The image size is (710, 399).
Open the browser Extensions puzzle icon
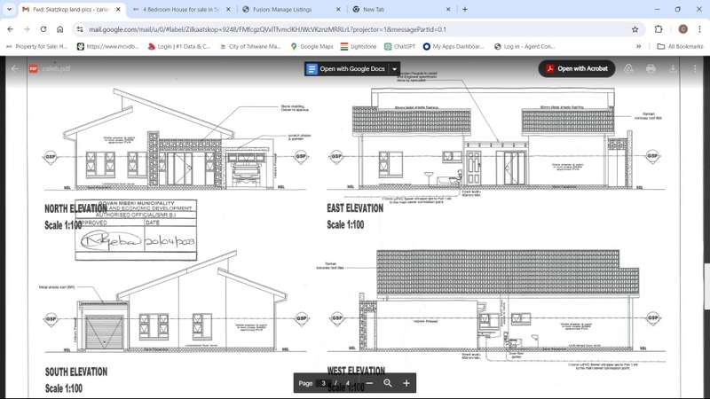point(659,28)
